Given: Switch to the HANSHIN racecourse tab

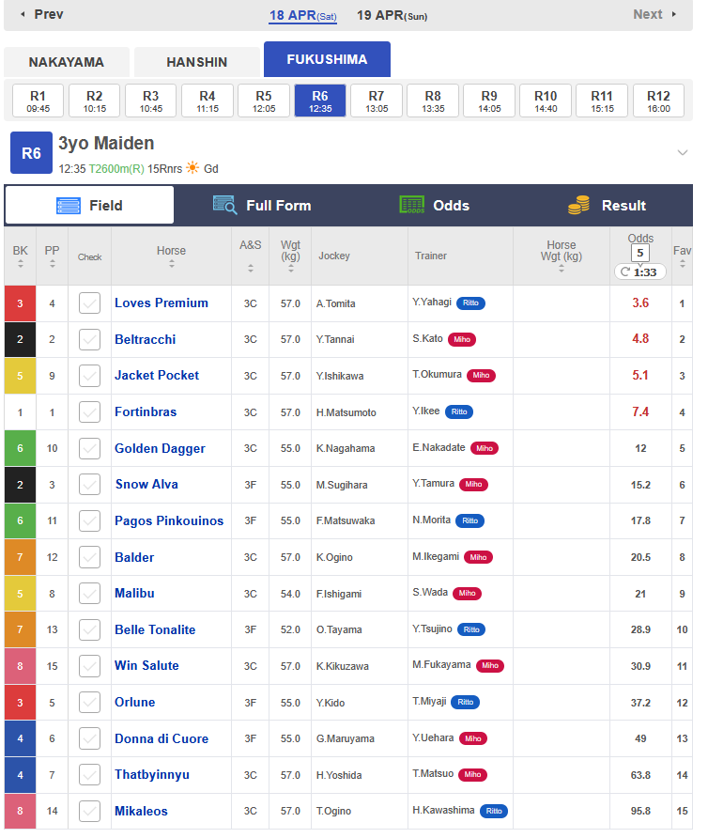Looking at the screenshot, I should [197, 62].
